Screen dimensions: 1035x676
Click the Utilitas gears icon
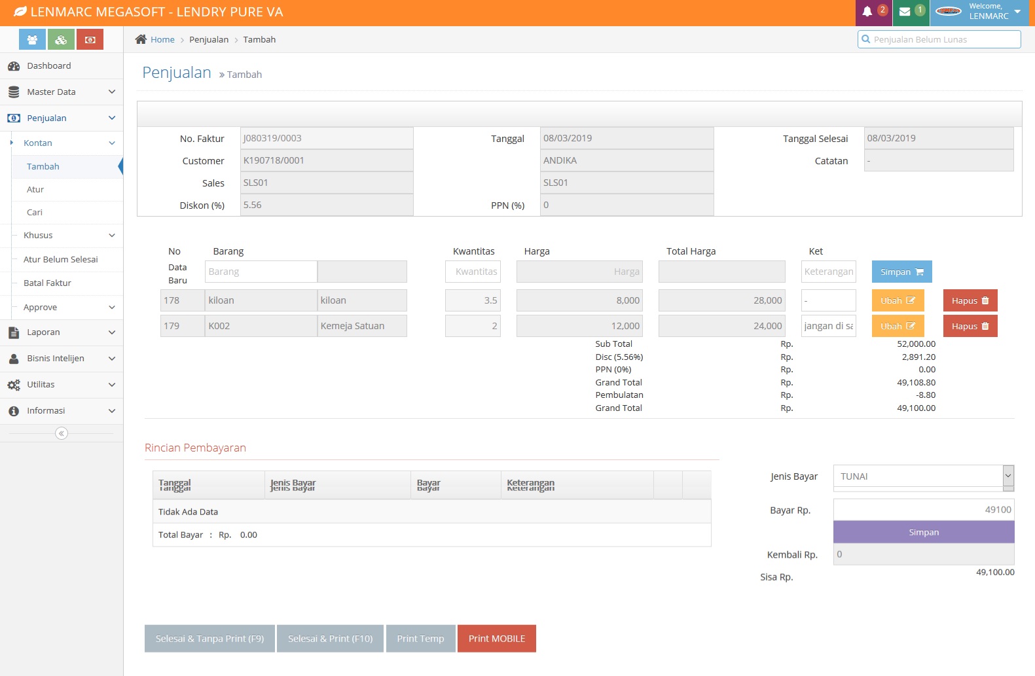[x=14, y=385]
